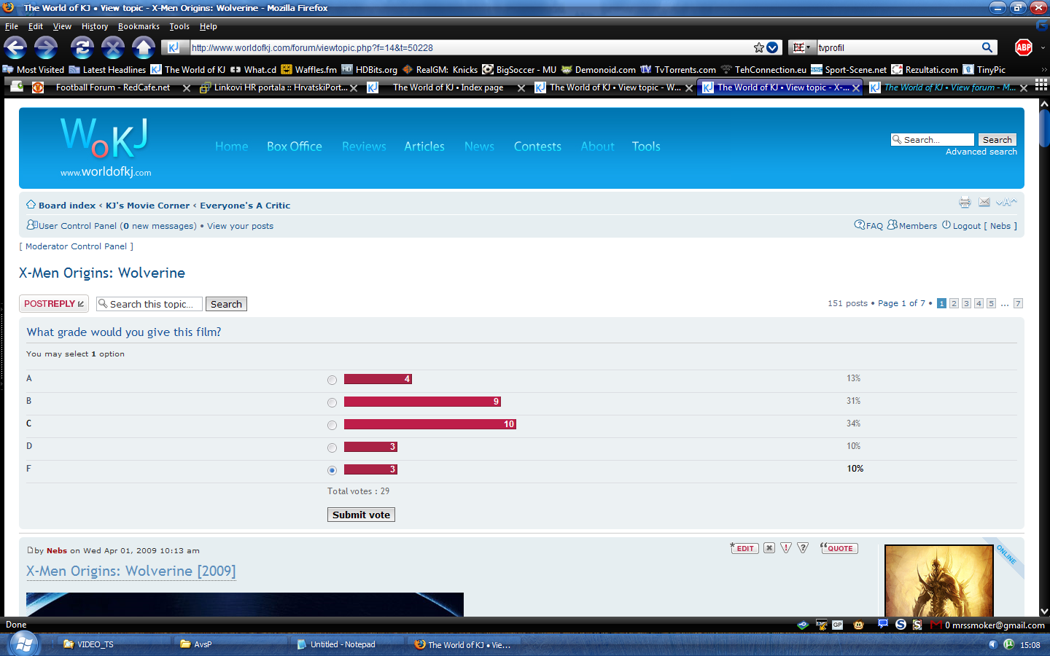This screenshot has height=656, width=1050.
Task: Go to the Home page icon
Action: coord(143,48)
